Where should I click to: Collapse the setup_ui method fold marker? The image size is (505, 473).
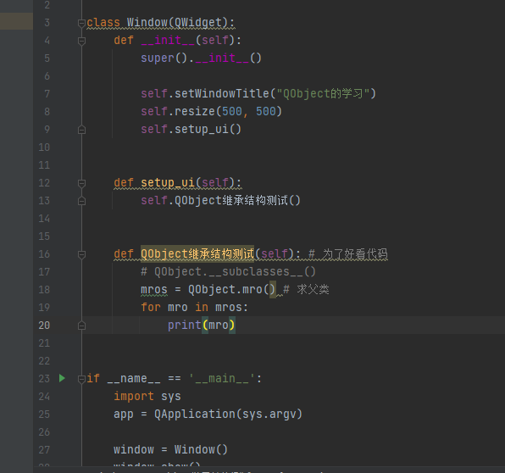[x=81, y=183]
